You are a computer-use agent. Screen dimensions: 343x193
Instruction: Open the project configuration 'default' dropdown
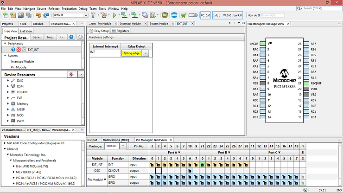[86, 15]
